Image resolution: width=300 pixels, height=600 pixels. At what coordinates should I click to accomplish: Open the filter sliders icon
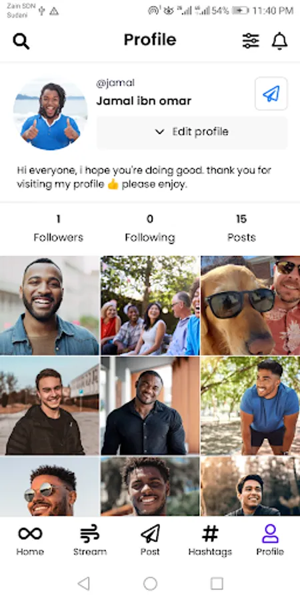tap(251, 41)
